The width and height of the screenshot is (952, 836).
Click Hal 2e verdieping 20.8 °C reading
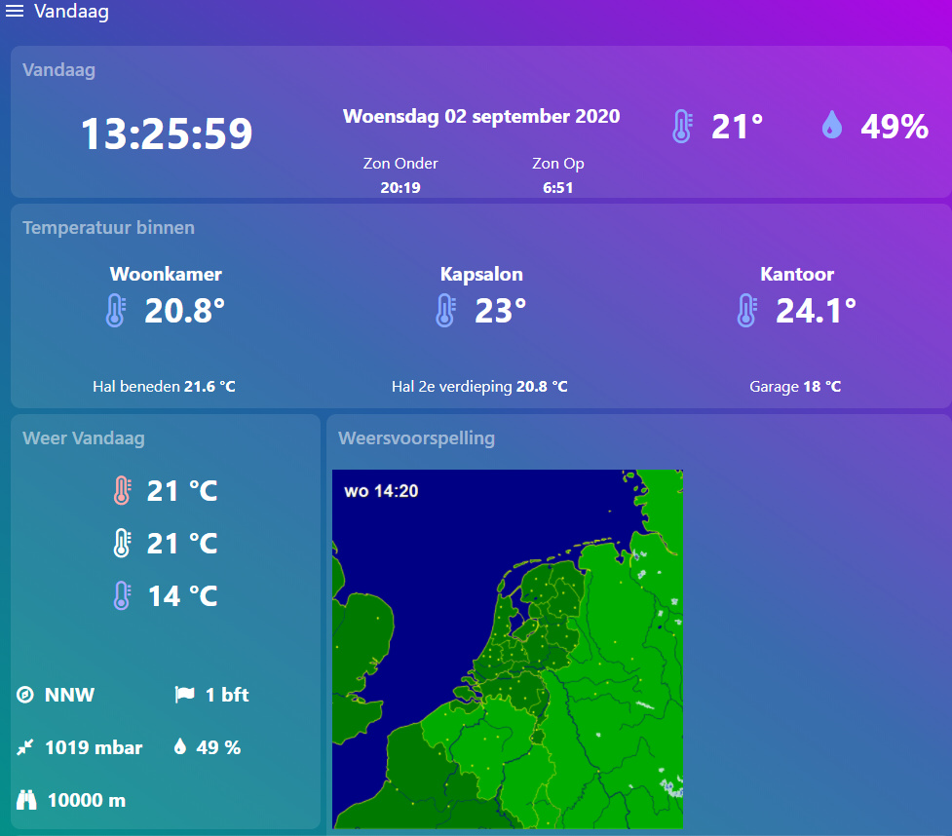[479, 386]
